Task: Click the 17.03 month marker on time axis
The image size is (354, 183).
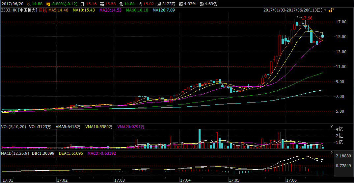Action: (120, 180)
